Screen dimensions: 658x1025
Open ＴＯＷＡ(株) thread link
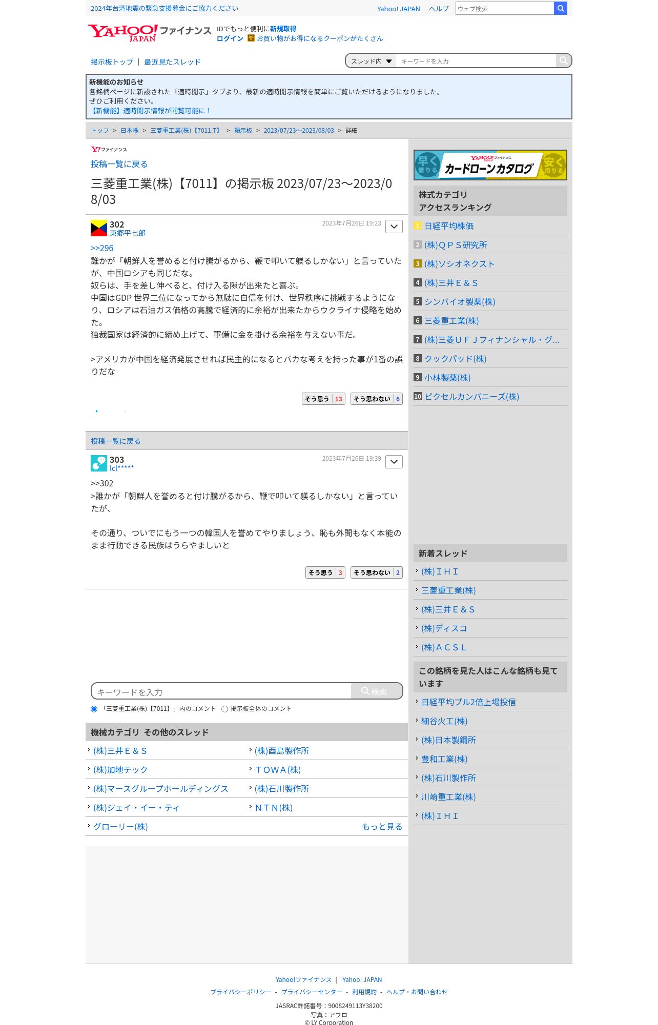tap(278, 770)
